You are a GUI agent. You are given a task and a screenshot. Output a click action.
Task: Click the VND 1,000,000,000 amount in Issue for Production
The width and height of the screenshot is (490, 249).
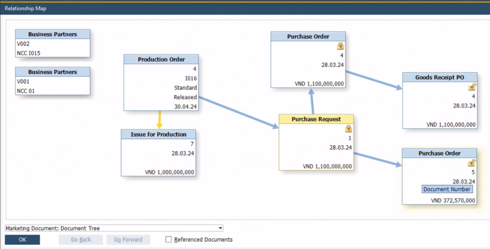170,172
